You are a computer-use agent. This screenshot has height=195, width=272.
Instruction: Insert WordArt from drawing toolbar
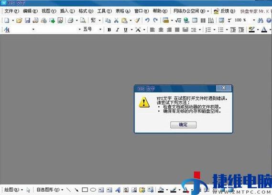point(118,190)
